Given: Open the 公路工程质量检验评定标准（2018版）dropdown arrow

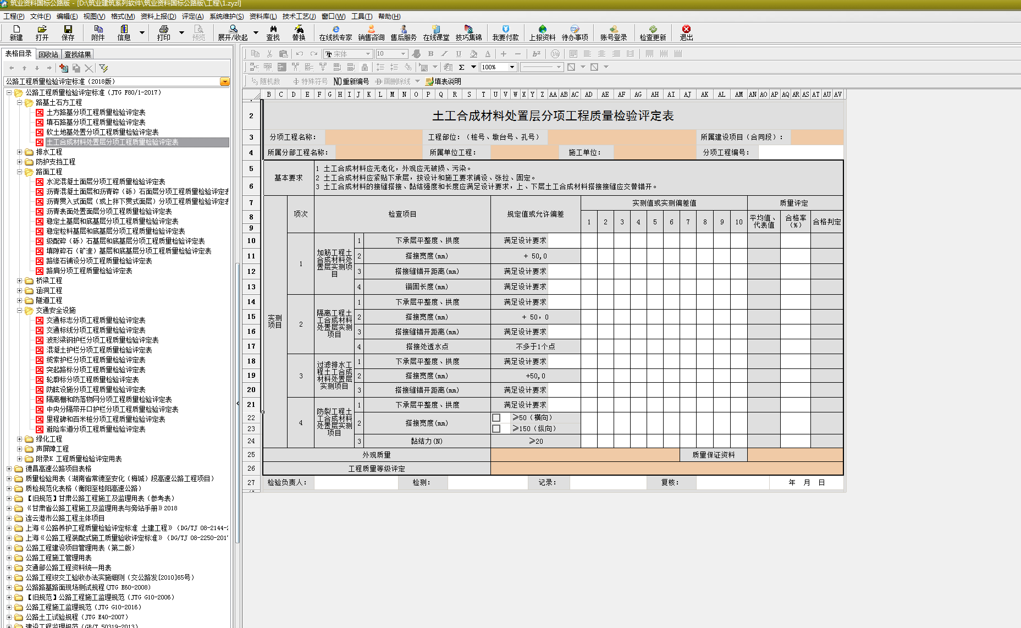Looking at the screenshot, I should tap(224, 81).
